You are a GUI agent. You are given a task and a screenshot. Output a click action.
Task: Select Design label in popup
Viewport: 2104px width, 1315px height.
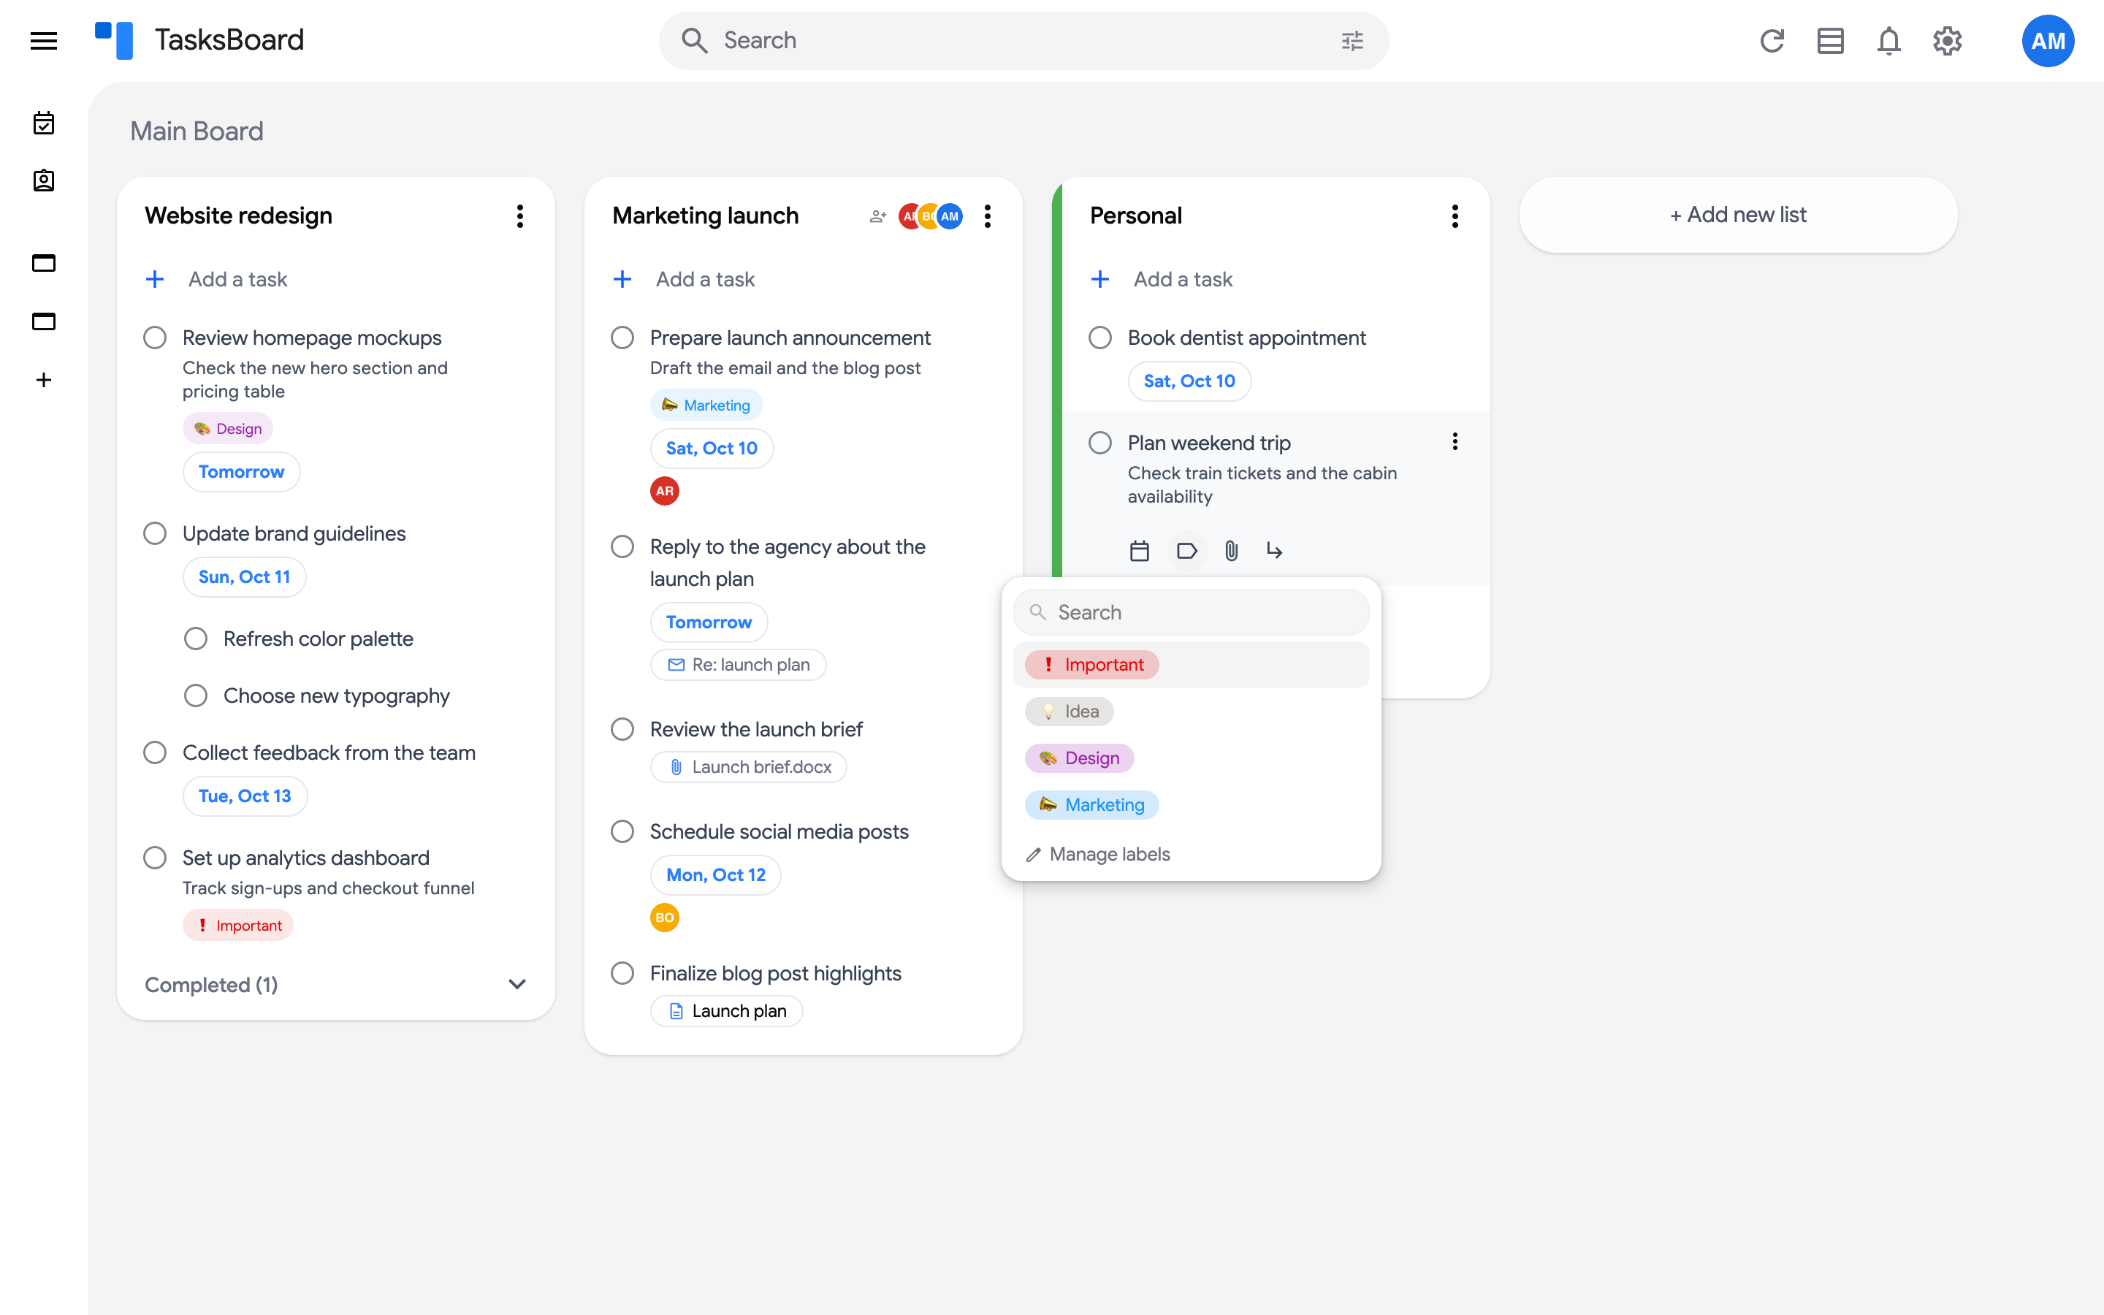point(1190,758)
